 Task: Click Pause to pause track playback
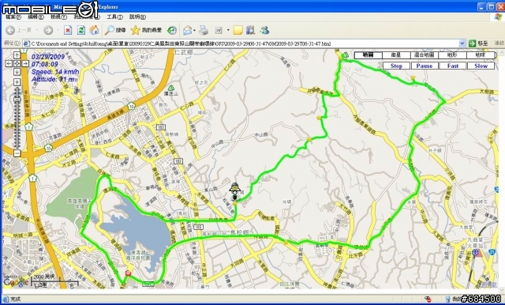click(x=425, y=66)
